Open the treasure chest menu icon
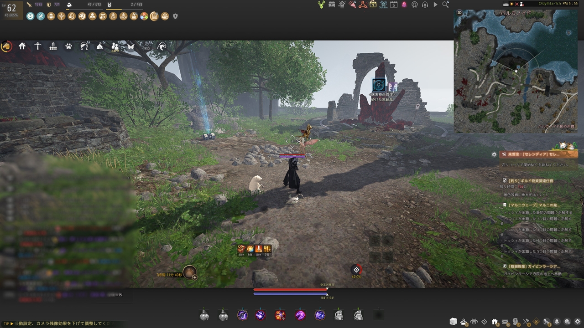The height and width of the screenshot is (328, 584). click(x=332, y=5)
